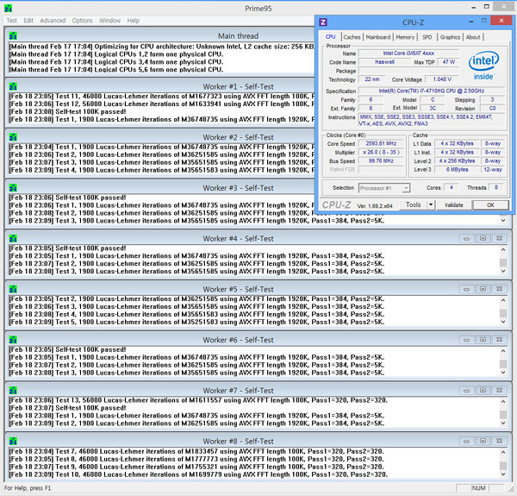517x496 pixels.
Task: Click the Worker #6 window icon
Action: (x=13, y=340)
